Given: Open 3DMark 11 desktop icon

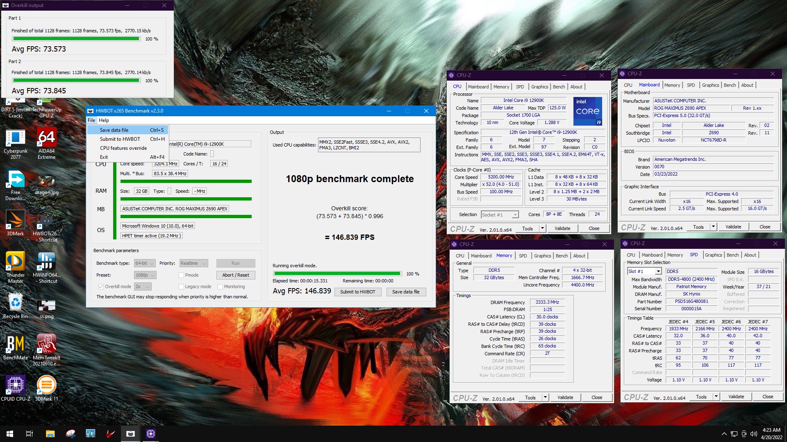Looking at the screenshot, I should 46,388.
